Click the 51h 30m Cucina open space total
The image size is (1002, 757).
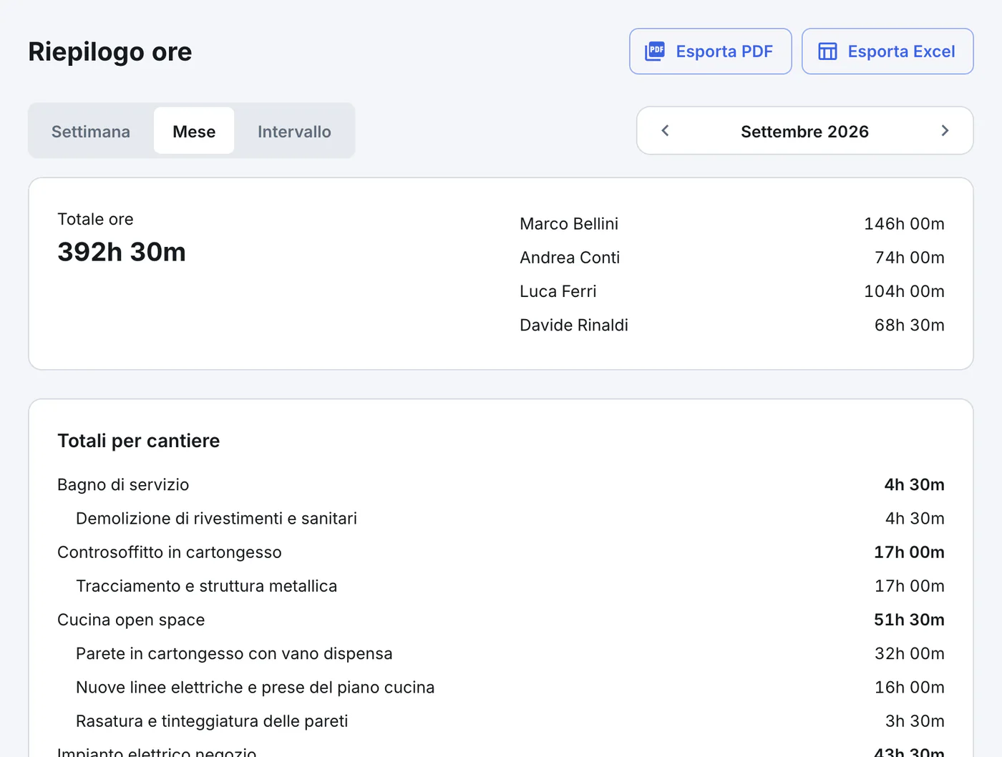909,620
